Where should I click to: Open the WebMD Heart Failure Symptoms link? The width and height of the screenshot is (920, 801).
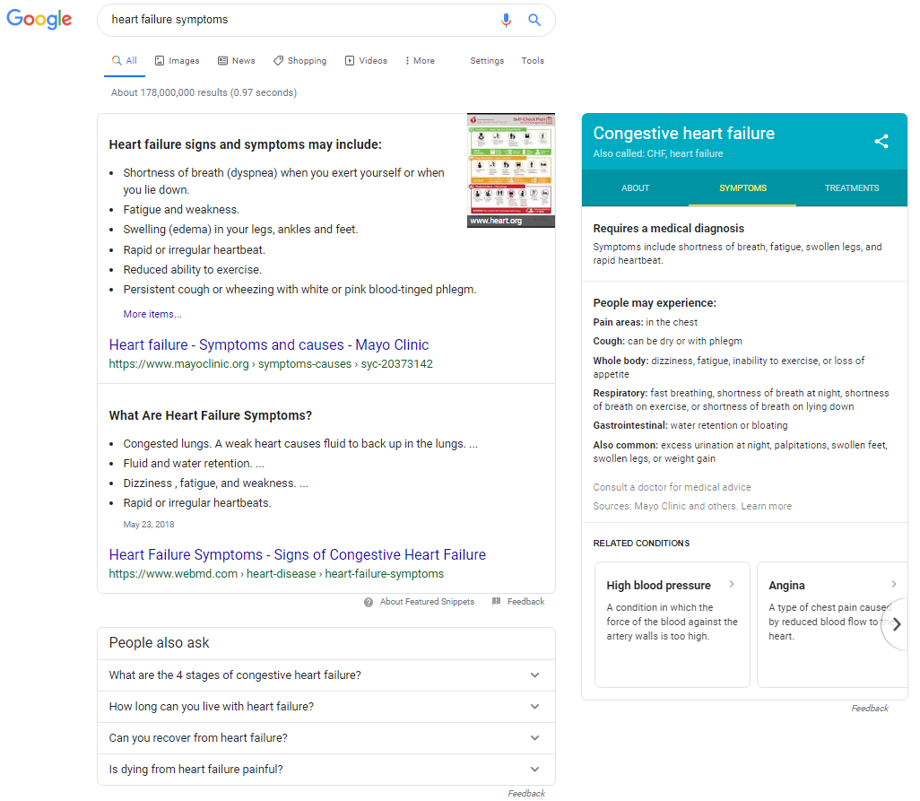coord(297,555)
